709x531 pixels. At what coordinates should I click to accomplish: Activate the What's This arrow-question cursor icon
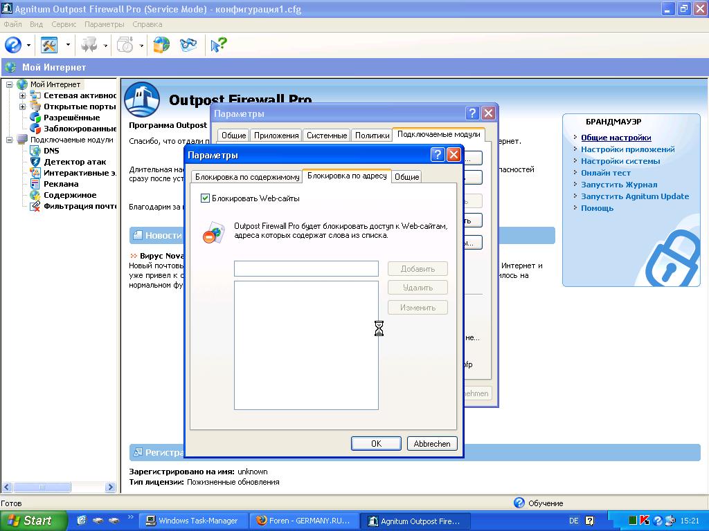pyautogui.click(x=219, y=45)
